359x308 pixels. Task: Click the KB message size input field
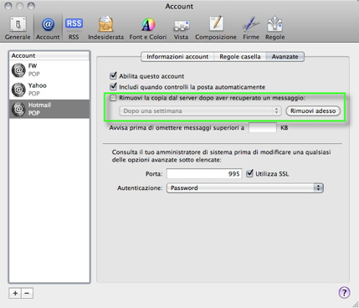263,128
